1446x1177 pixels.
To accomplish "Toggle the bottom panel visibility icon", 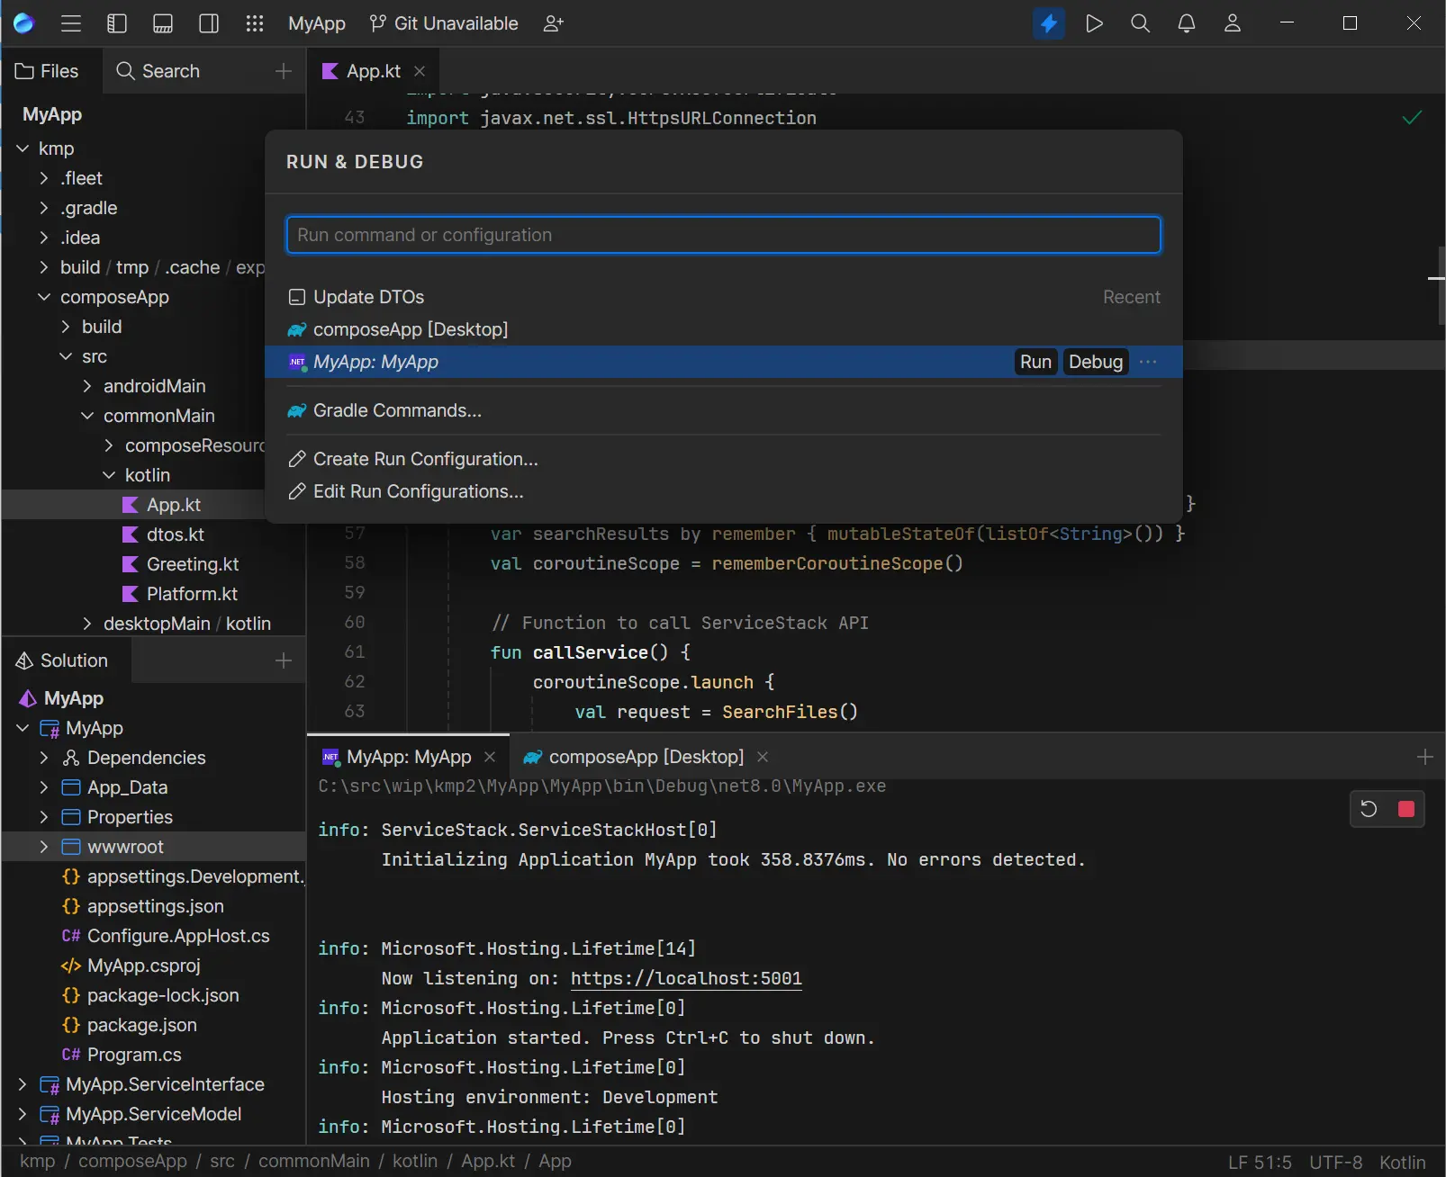I will (163, 23).
